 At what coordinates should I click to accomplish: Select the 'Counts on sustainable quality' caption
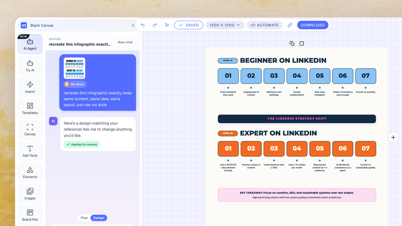[x=365, y=166]
